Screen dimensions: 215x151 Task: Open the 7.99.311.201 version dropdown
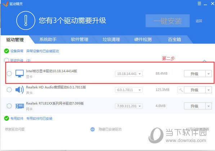129,106
